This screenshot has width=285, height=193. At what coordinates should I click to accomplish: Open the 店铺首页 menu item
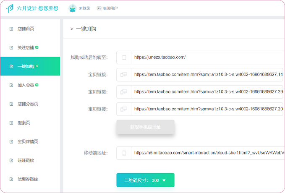[x=30, y=29]
